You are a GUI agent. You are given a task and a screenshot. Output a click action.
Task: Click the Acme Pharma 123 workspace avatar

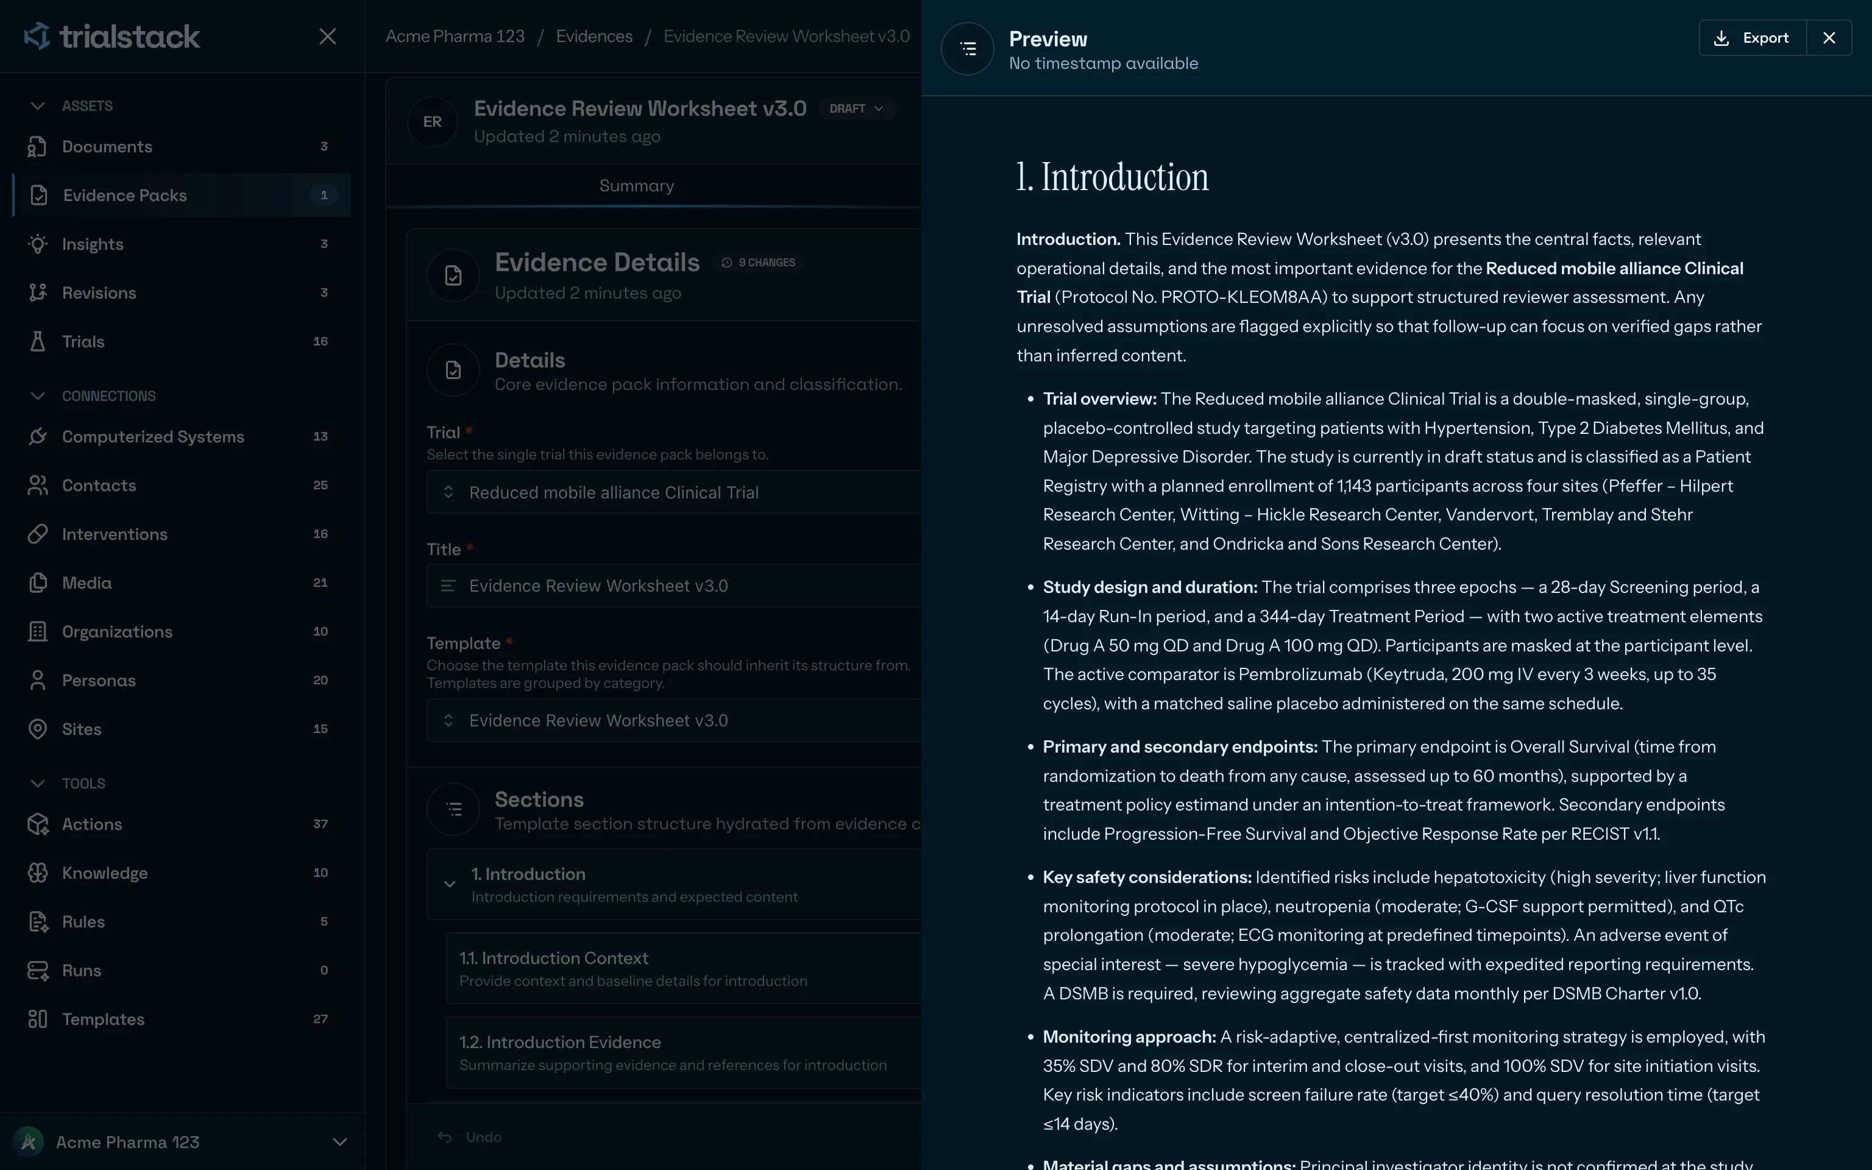29,1141
